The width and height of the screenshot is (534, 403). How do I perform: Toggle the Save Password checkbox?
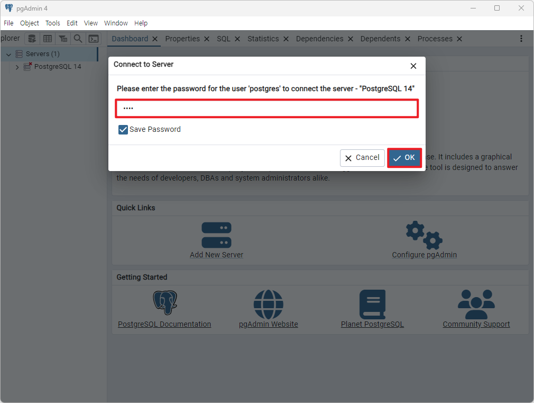(x=123, y=130)
